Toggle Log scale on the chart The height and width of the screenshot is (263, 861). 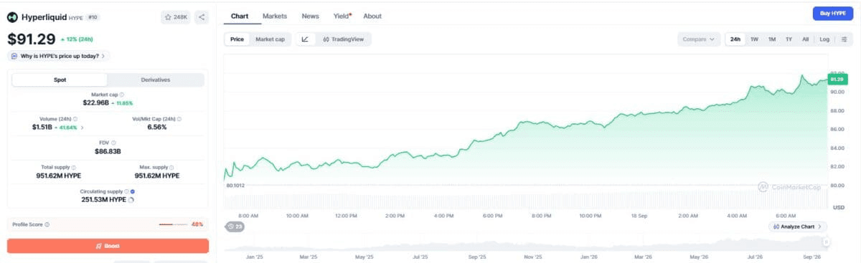click(825, 39)
